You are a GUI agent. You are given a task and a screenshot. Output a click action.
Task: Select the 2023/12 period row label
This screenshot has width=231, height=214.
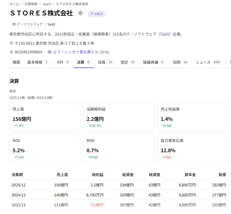pyautogui.click(x=19, y=205)
